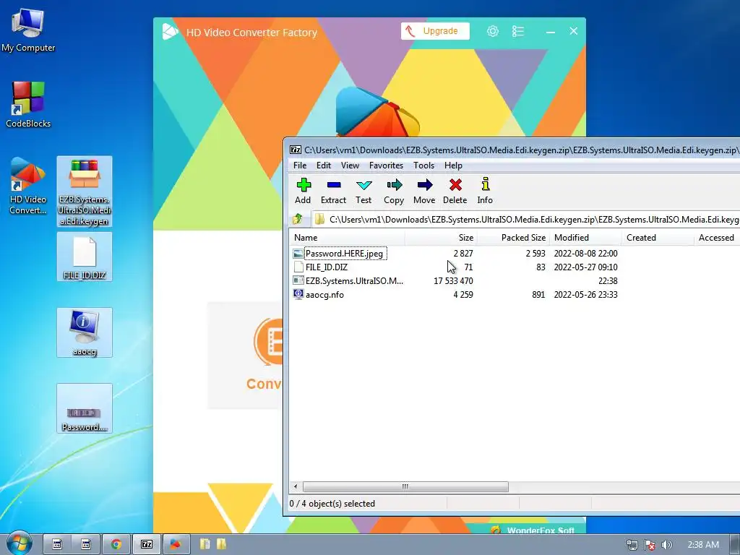The width and height of the screenshot is (740, 555).
Task: Select the aaocg desktop file
Action: click(x=85, y=332)
